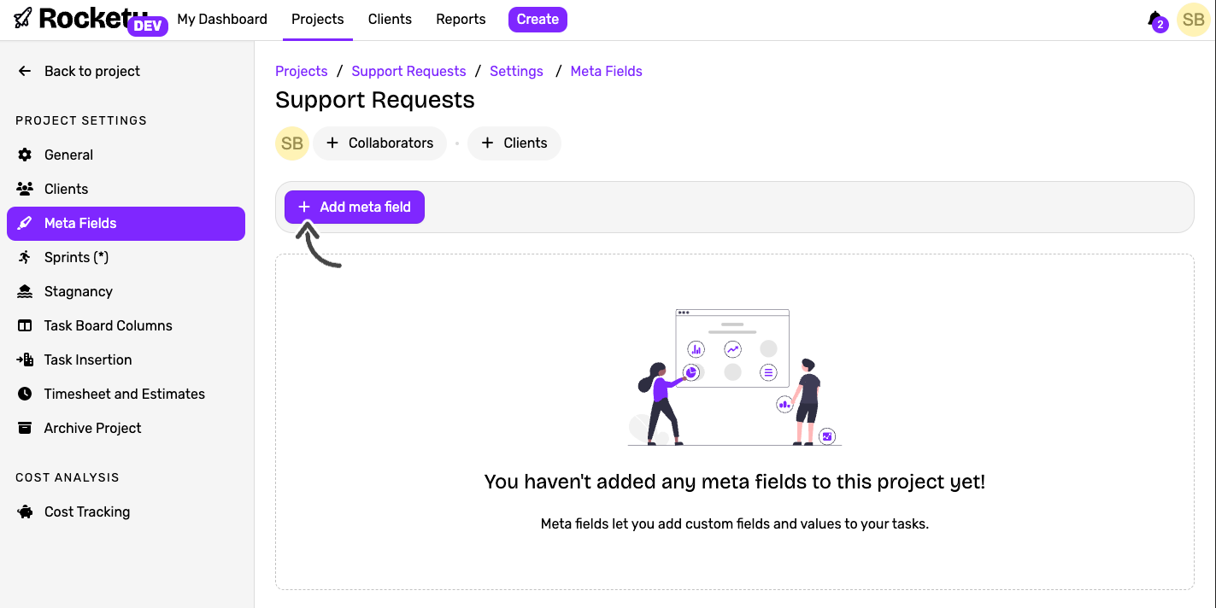Screen dimensions: 1216x608
Task: Open Clients in top navigation
Action: pos(390,19)
